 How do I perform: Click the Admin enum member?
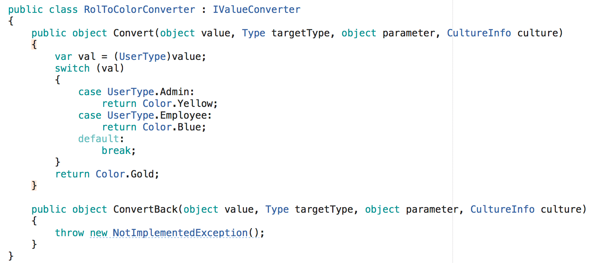[175, 92]
